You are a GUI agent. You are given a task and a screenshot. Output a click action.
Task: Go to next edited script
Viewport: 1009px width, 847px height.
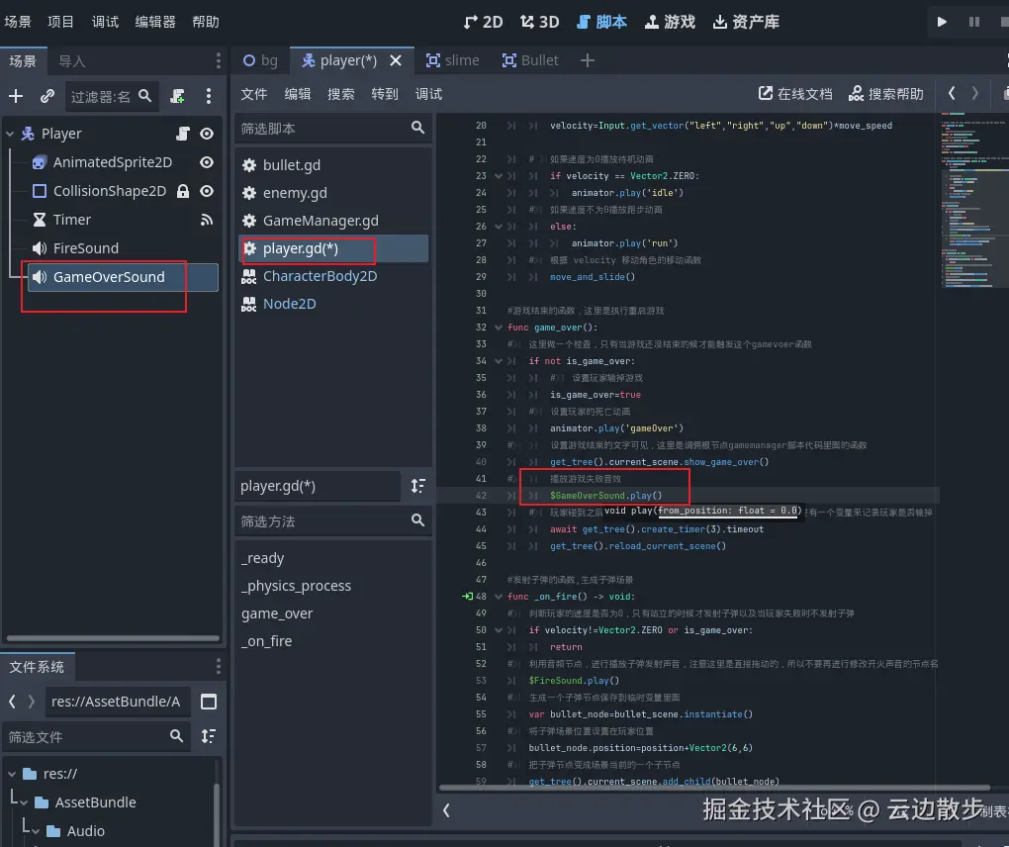coord(975,94)
